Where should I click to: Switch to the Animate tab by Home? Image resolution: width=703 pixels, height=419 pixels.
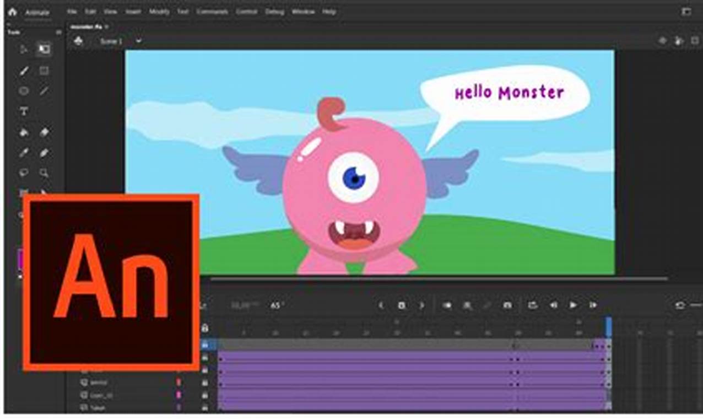[37, 12]
